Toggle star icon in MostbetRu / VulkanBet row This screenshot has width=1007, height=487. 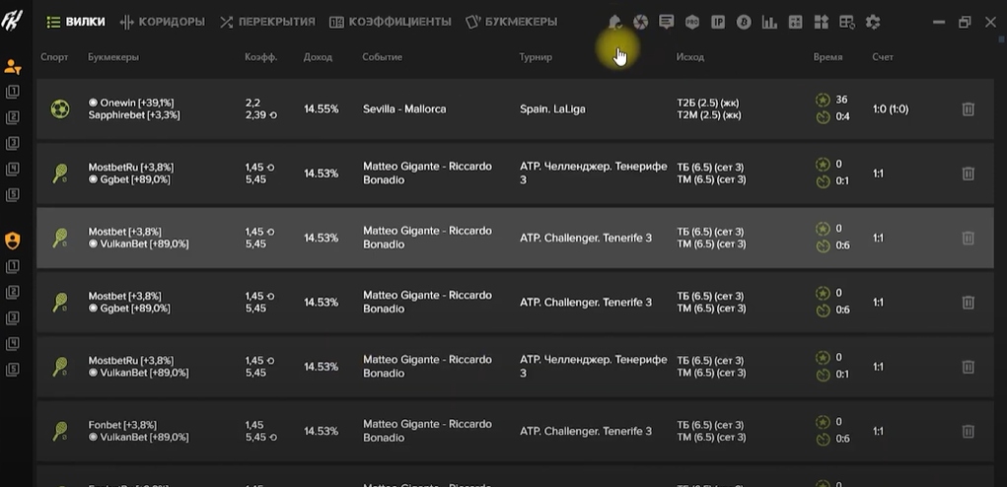(823, 358)
